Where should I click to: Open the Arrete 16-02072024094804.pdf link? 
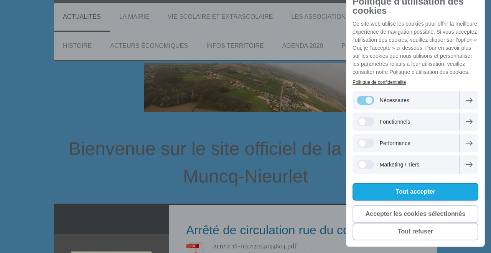coord(254,245)
